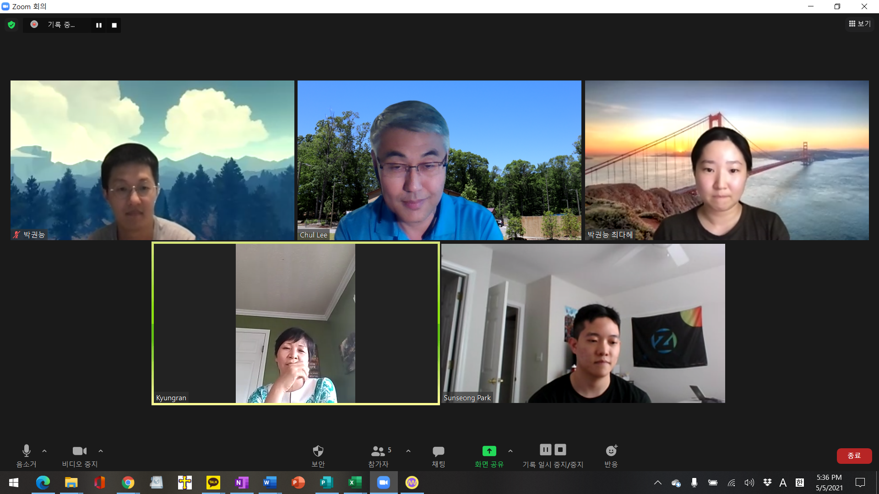Expand participants options arrow
This screenshot has height=494, width=879.
click(408, 451)
